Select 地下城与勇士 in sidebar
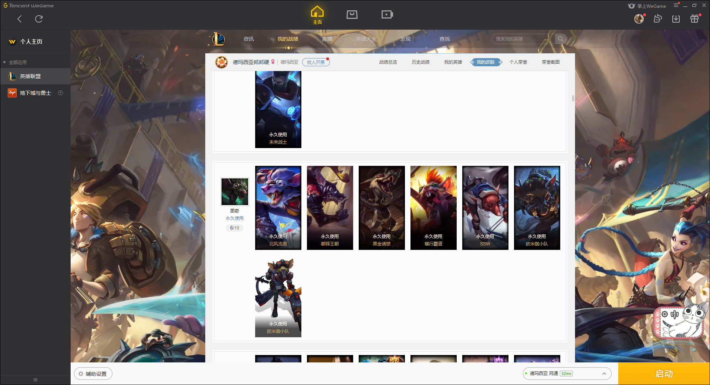 tap(35, 93)
